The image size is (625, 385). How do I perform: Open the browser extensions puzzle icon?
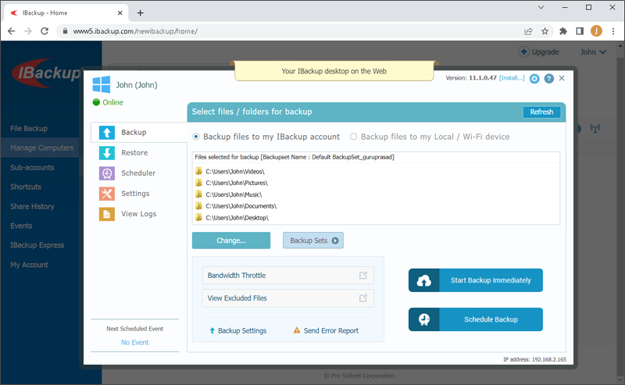click(562, 31)
